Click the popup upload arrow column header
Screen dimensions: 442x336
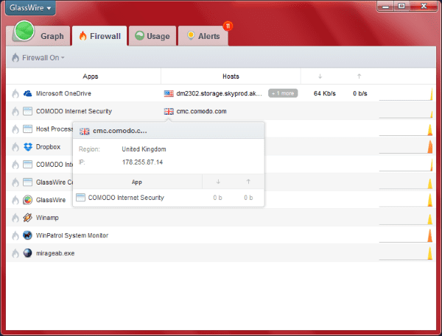[248, 182]
